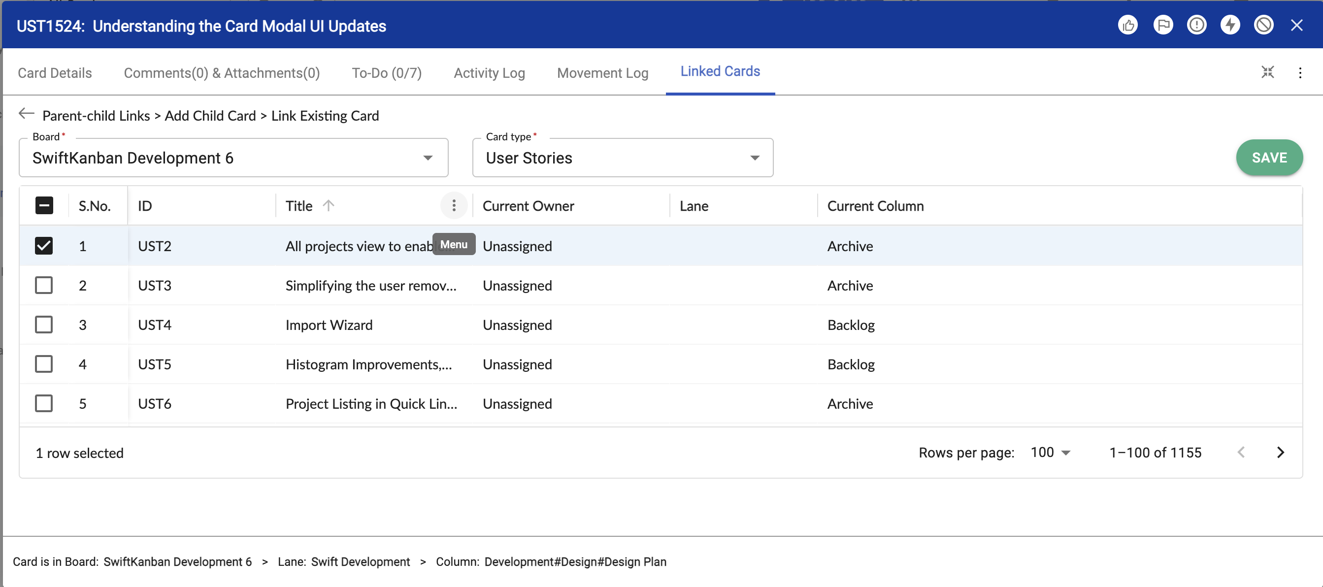This screenshot has height=587, width=1323.
Task: Check the UST4 row checkbox
Action: (44, 325)
